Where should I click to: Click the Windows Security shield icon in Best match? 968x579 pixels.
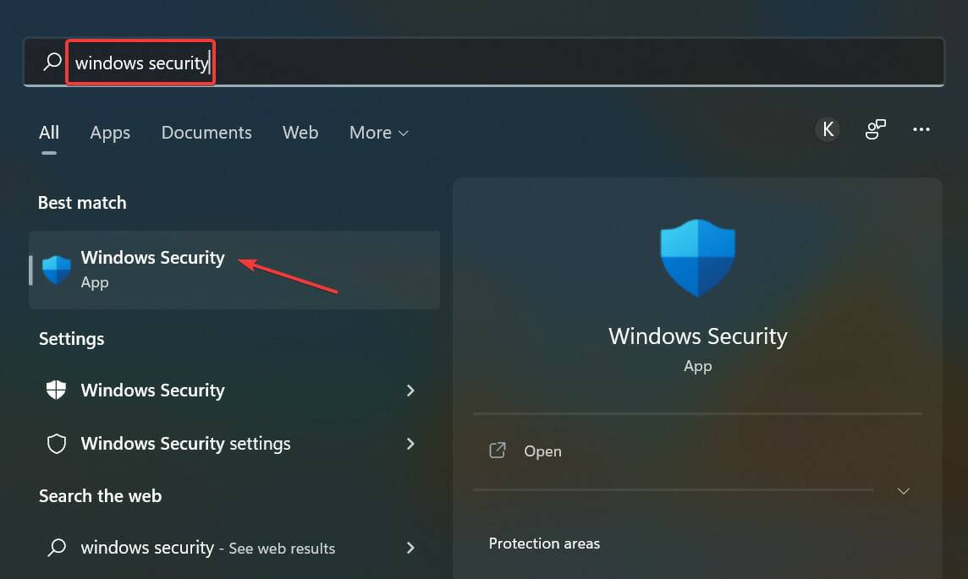coord(56,269)
